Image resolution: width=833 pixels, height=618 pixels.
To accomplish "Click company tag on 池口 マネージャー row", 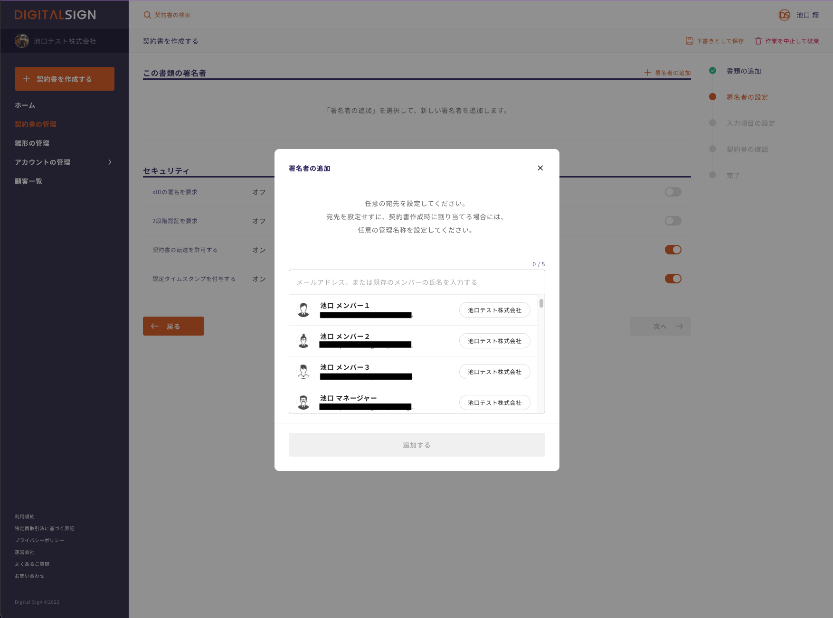I will coord(495,403).
